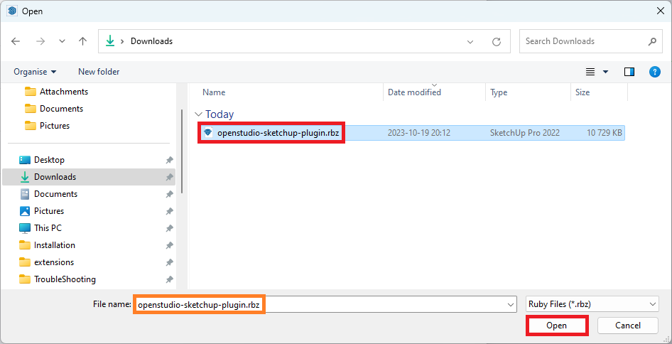Click pin icon next to extensions
The width and height of the screenshot is (672, 344).
[x=169, y=262]
